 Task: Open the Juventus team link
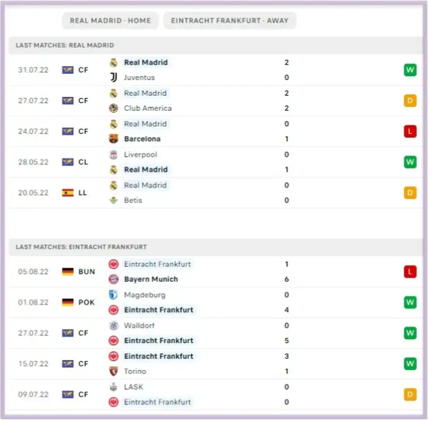tap(139, 77)
